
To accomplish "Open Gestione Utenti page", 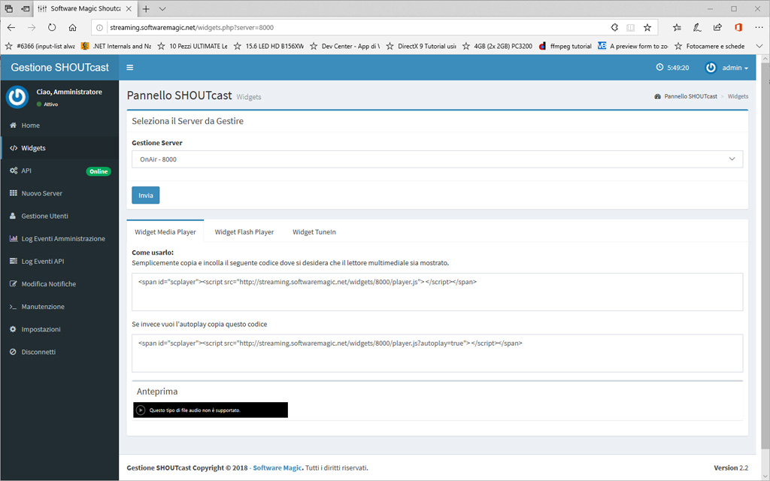I will 59,216.
